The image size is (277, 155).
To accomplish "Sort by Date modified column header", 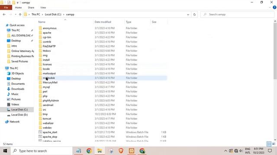I will (x=103, y=22).
